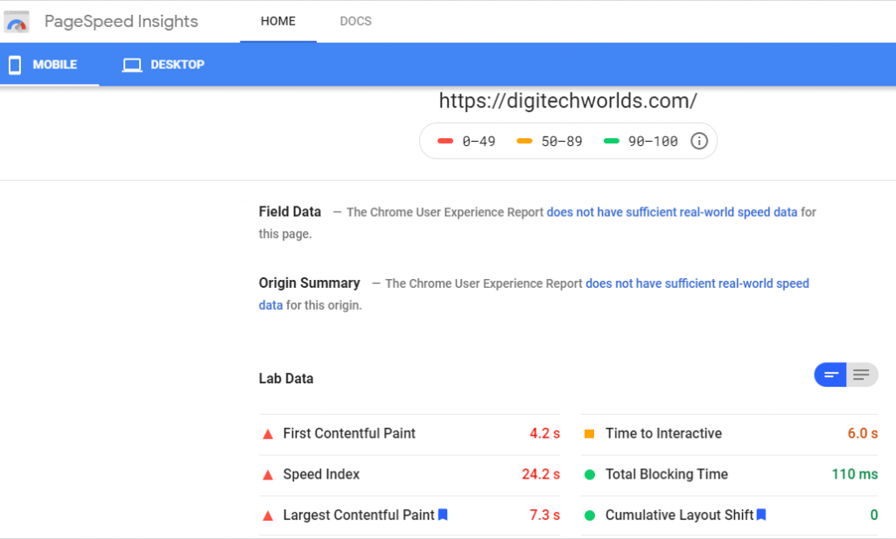Screen dimensions: 896x539
Task: Open the HOME tab
Action: point(278,21)
